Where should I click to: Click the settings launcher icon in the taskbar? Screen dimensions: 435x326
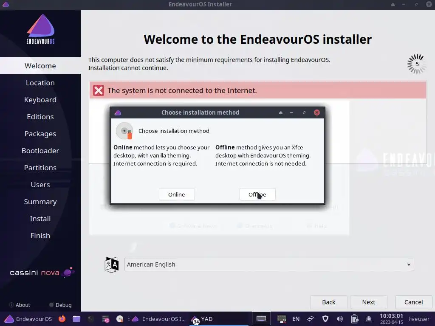coord(105,319)
